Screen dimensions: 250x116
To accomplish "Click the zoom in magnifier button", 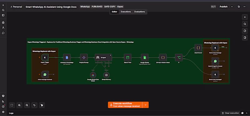I will 19,105.
